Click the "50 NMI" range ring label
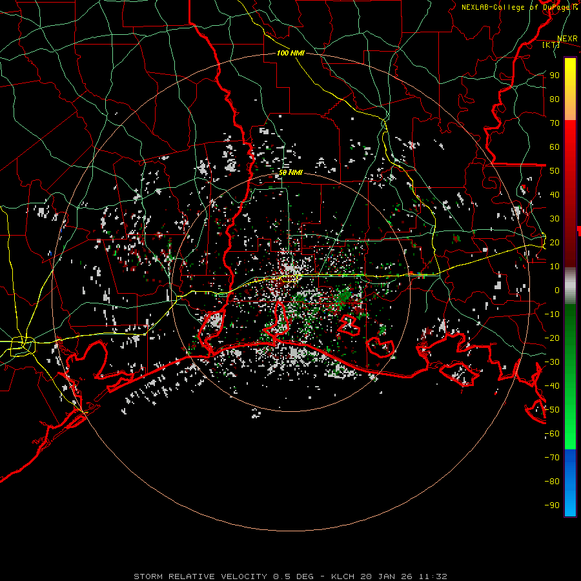Image resolution: width=581 pixels, height=581 pixels. tap(290, 172)
